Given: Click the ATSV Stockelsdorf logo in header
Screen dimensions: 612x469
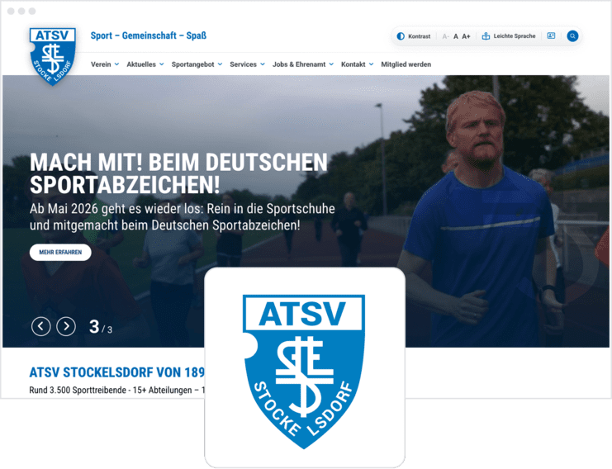Looking at the screenshot, I should (52, 56).
